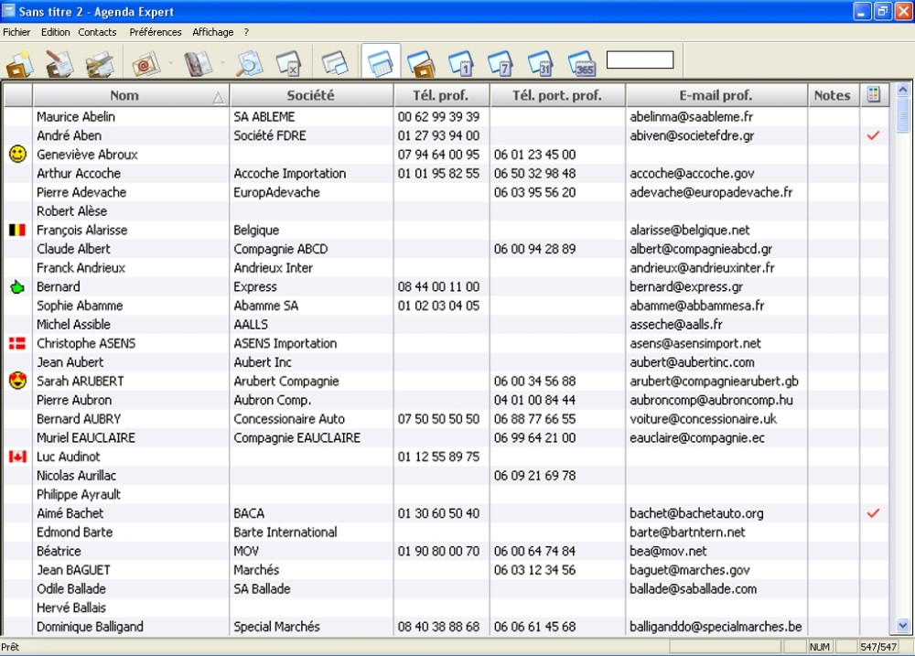Screen dimensions: 915x656
Task: Open the Préférences menu
Action: 156,32
